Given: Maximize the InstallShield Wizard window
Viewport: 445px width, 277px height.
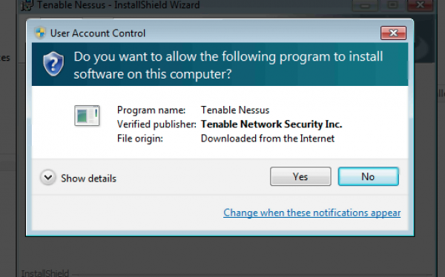Looking at the screenshot, I should [x=393, y=5].
